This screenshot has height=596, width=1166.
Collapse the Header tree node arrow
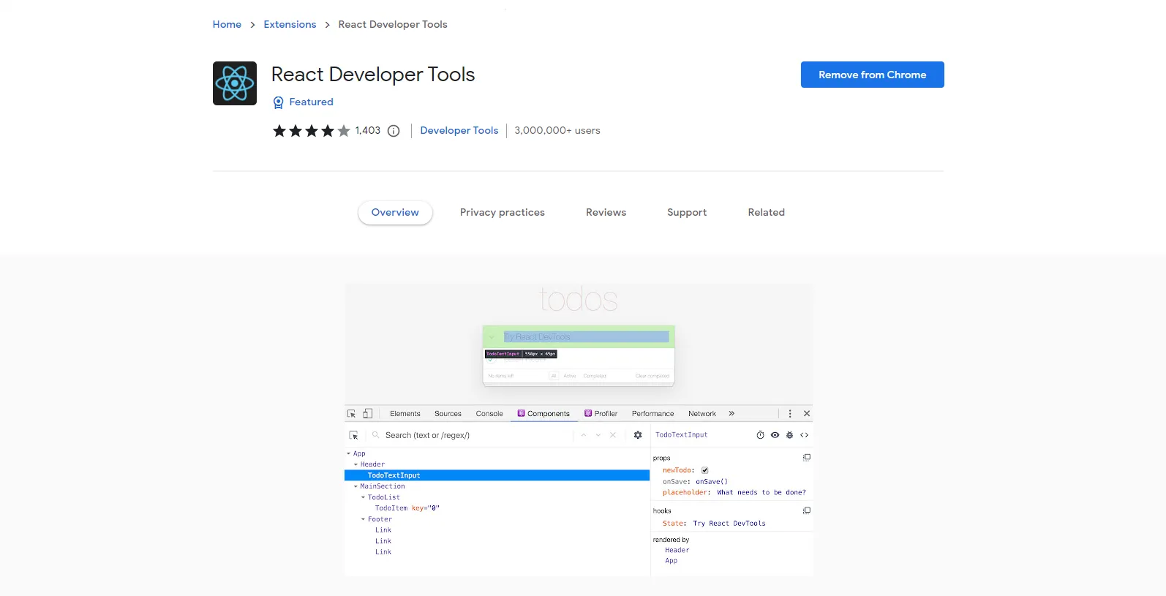point(356,464)
